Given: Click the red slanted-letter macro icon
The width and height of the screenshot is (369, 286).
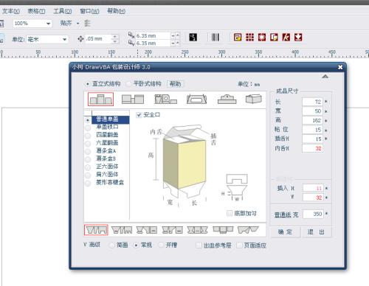Looking at the screenshot, I should point(286,38).
